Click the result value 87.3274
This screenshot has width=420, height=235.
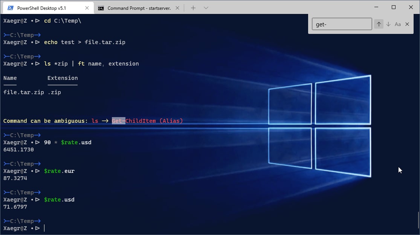(x=15, y=178)
